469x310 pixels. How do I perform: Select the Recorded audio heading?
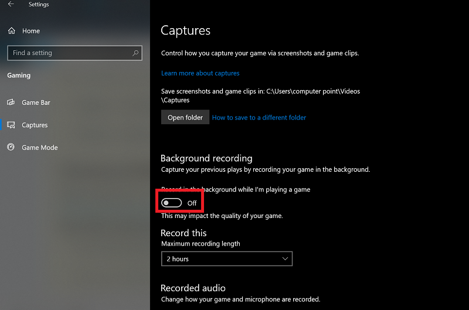(193, 288)
